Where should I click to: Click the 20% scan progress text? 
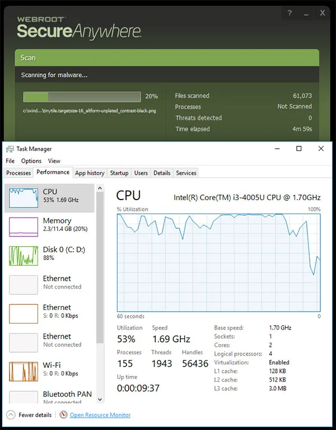pos(151,96)
